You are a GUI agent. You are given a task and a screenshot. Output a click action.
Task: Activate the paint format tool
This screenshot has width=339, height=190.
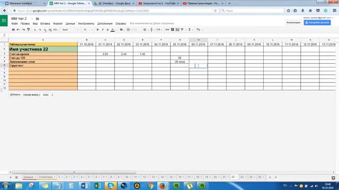coord(28,30)
